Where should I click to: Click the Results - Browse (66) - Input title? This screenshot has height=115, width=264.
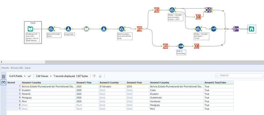16,68
